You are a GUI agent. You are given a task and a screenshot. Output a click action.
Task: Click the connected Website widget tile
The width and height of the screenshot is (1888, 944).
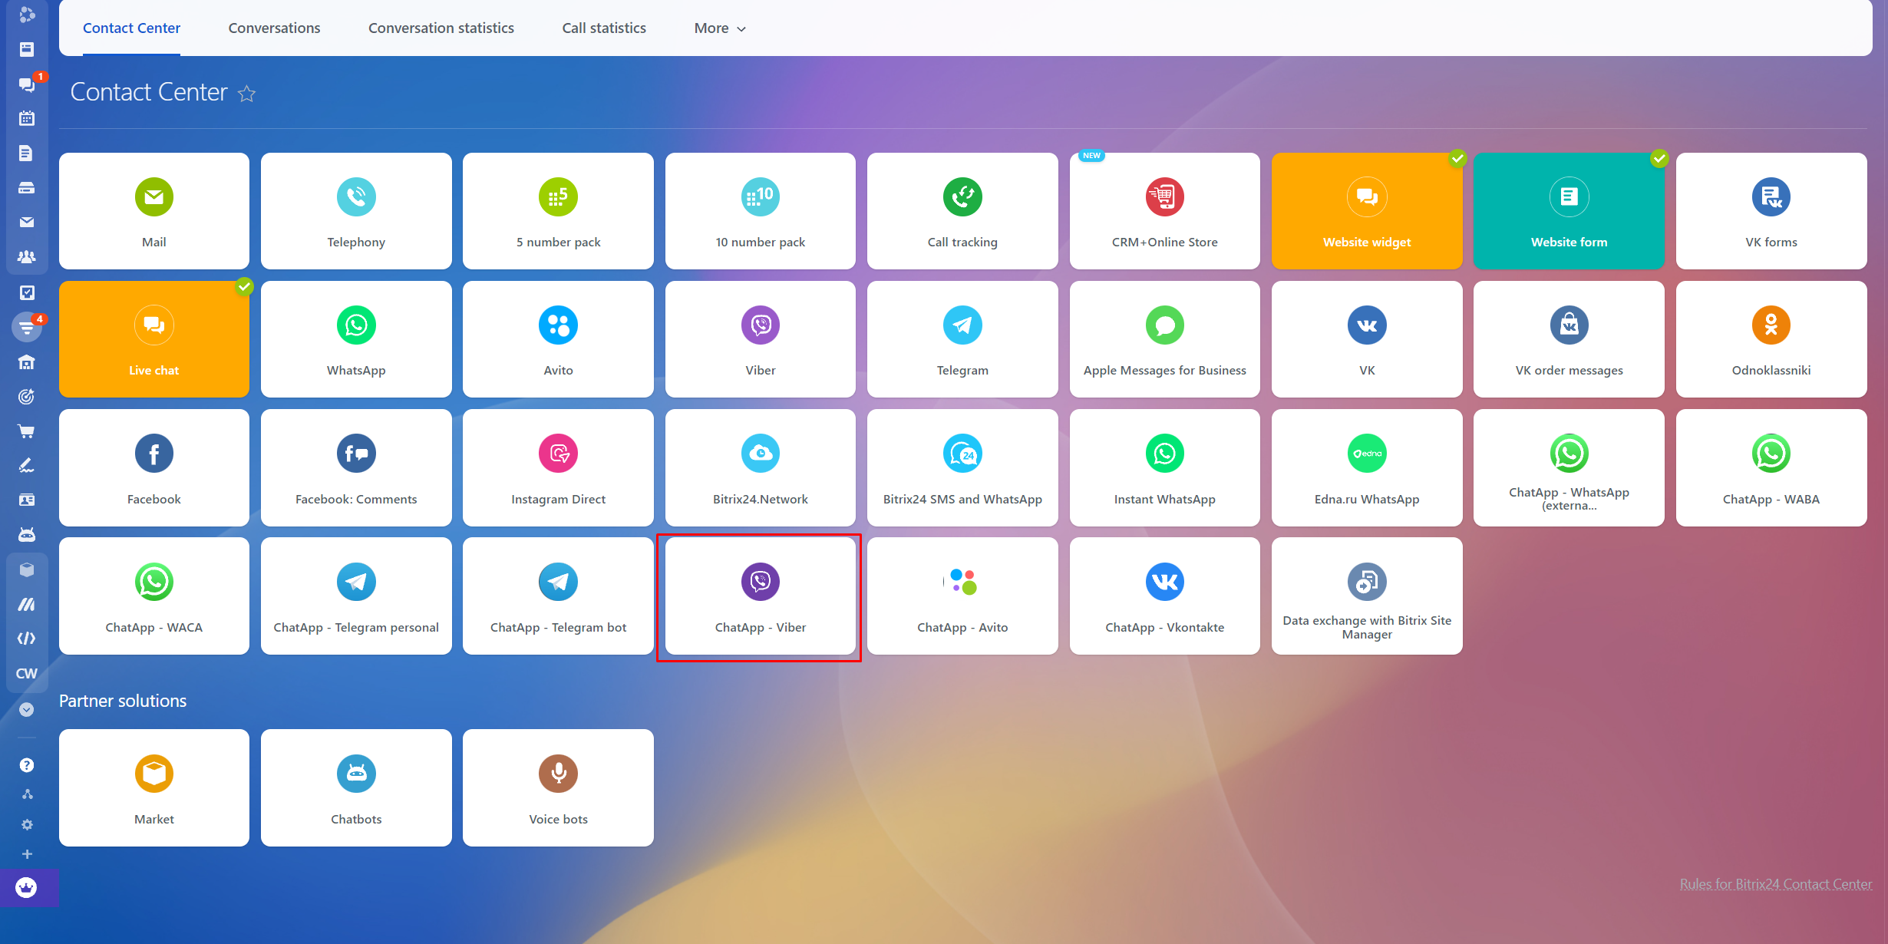coord(1366,211)
